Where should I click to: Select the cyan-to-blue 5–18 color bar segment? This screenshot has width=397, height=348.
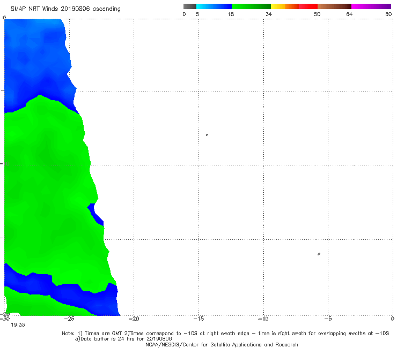pos(214,6)
